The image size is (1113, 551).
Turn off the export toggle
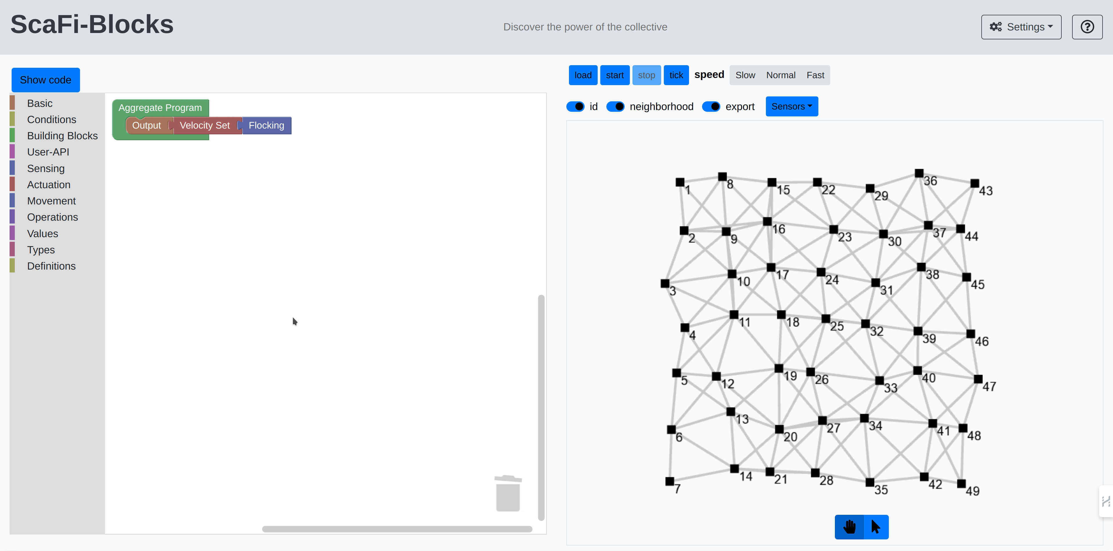(x=711, y=107)
